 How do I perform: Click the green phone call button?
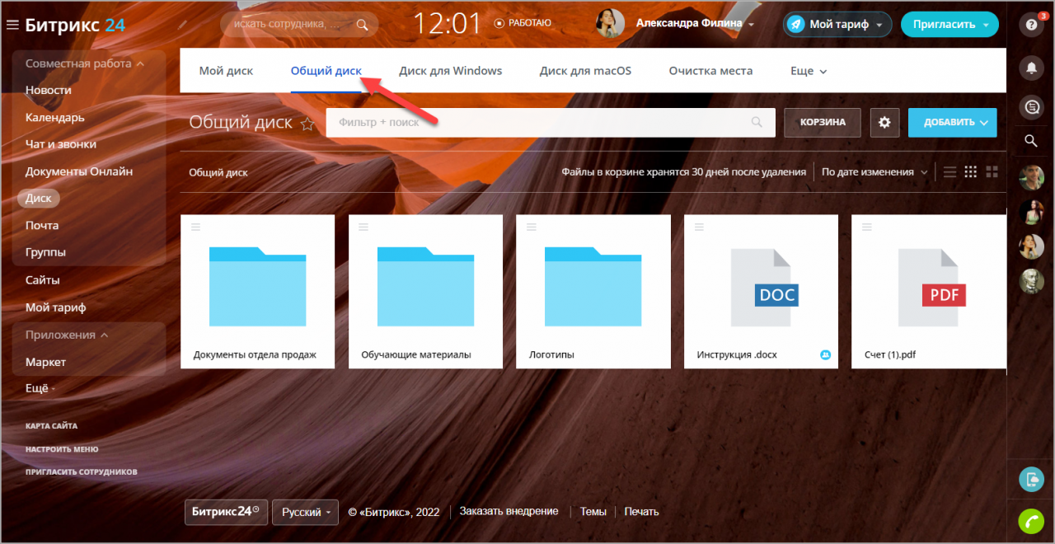coord(1030,521)
